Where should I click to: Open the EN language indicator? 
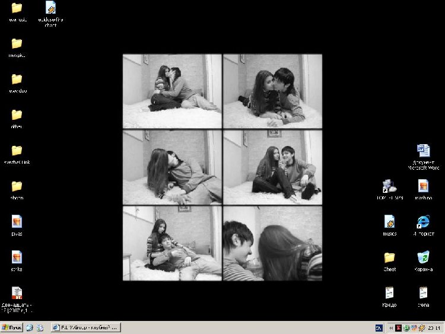coord(379,328)
